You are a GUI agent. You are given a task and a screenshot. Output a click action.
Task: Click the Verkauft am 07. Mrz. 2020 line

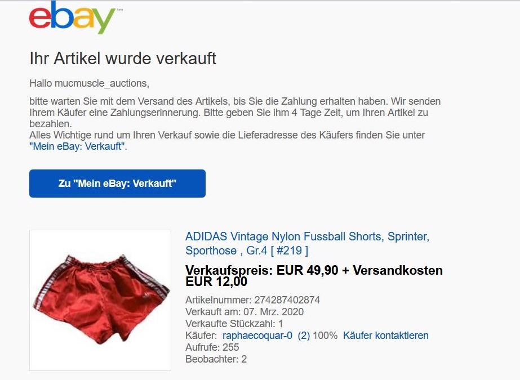point(245,312)
